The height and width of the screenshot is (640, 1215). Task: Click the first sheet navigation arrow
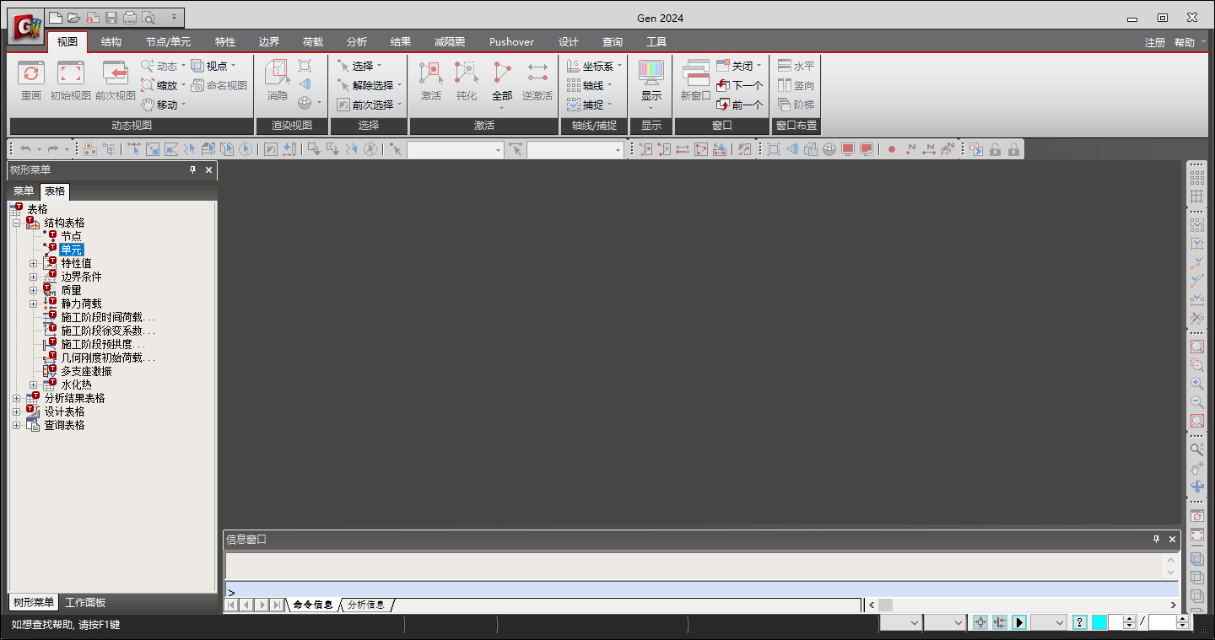click(231, 605)
